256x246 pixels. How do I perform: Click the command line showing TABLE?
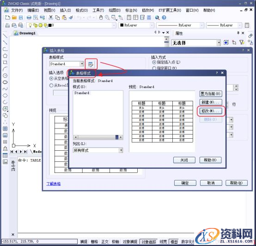point(30,160)
